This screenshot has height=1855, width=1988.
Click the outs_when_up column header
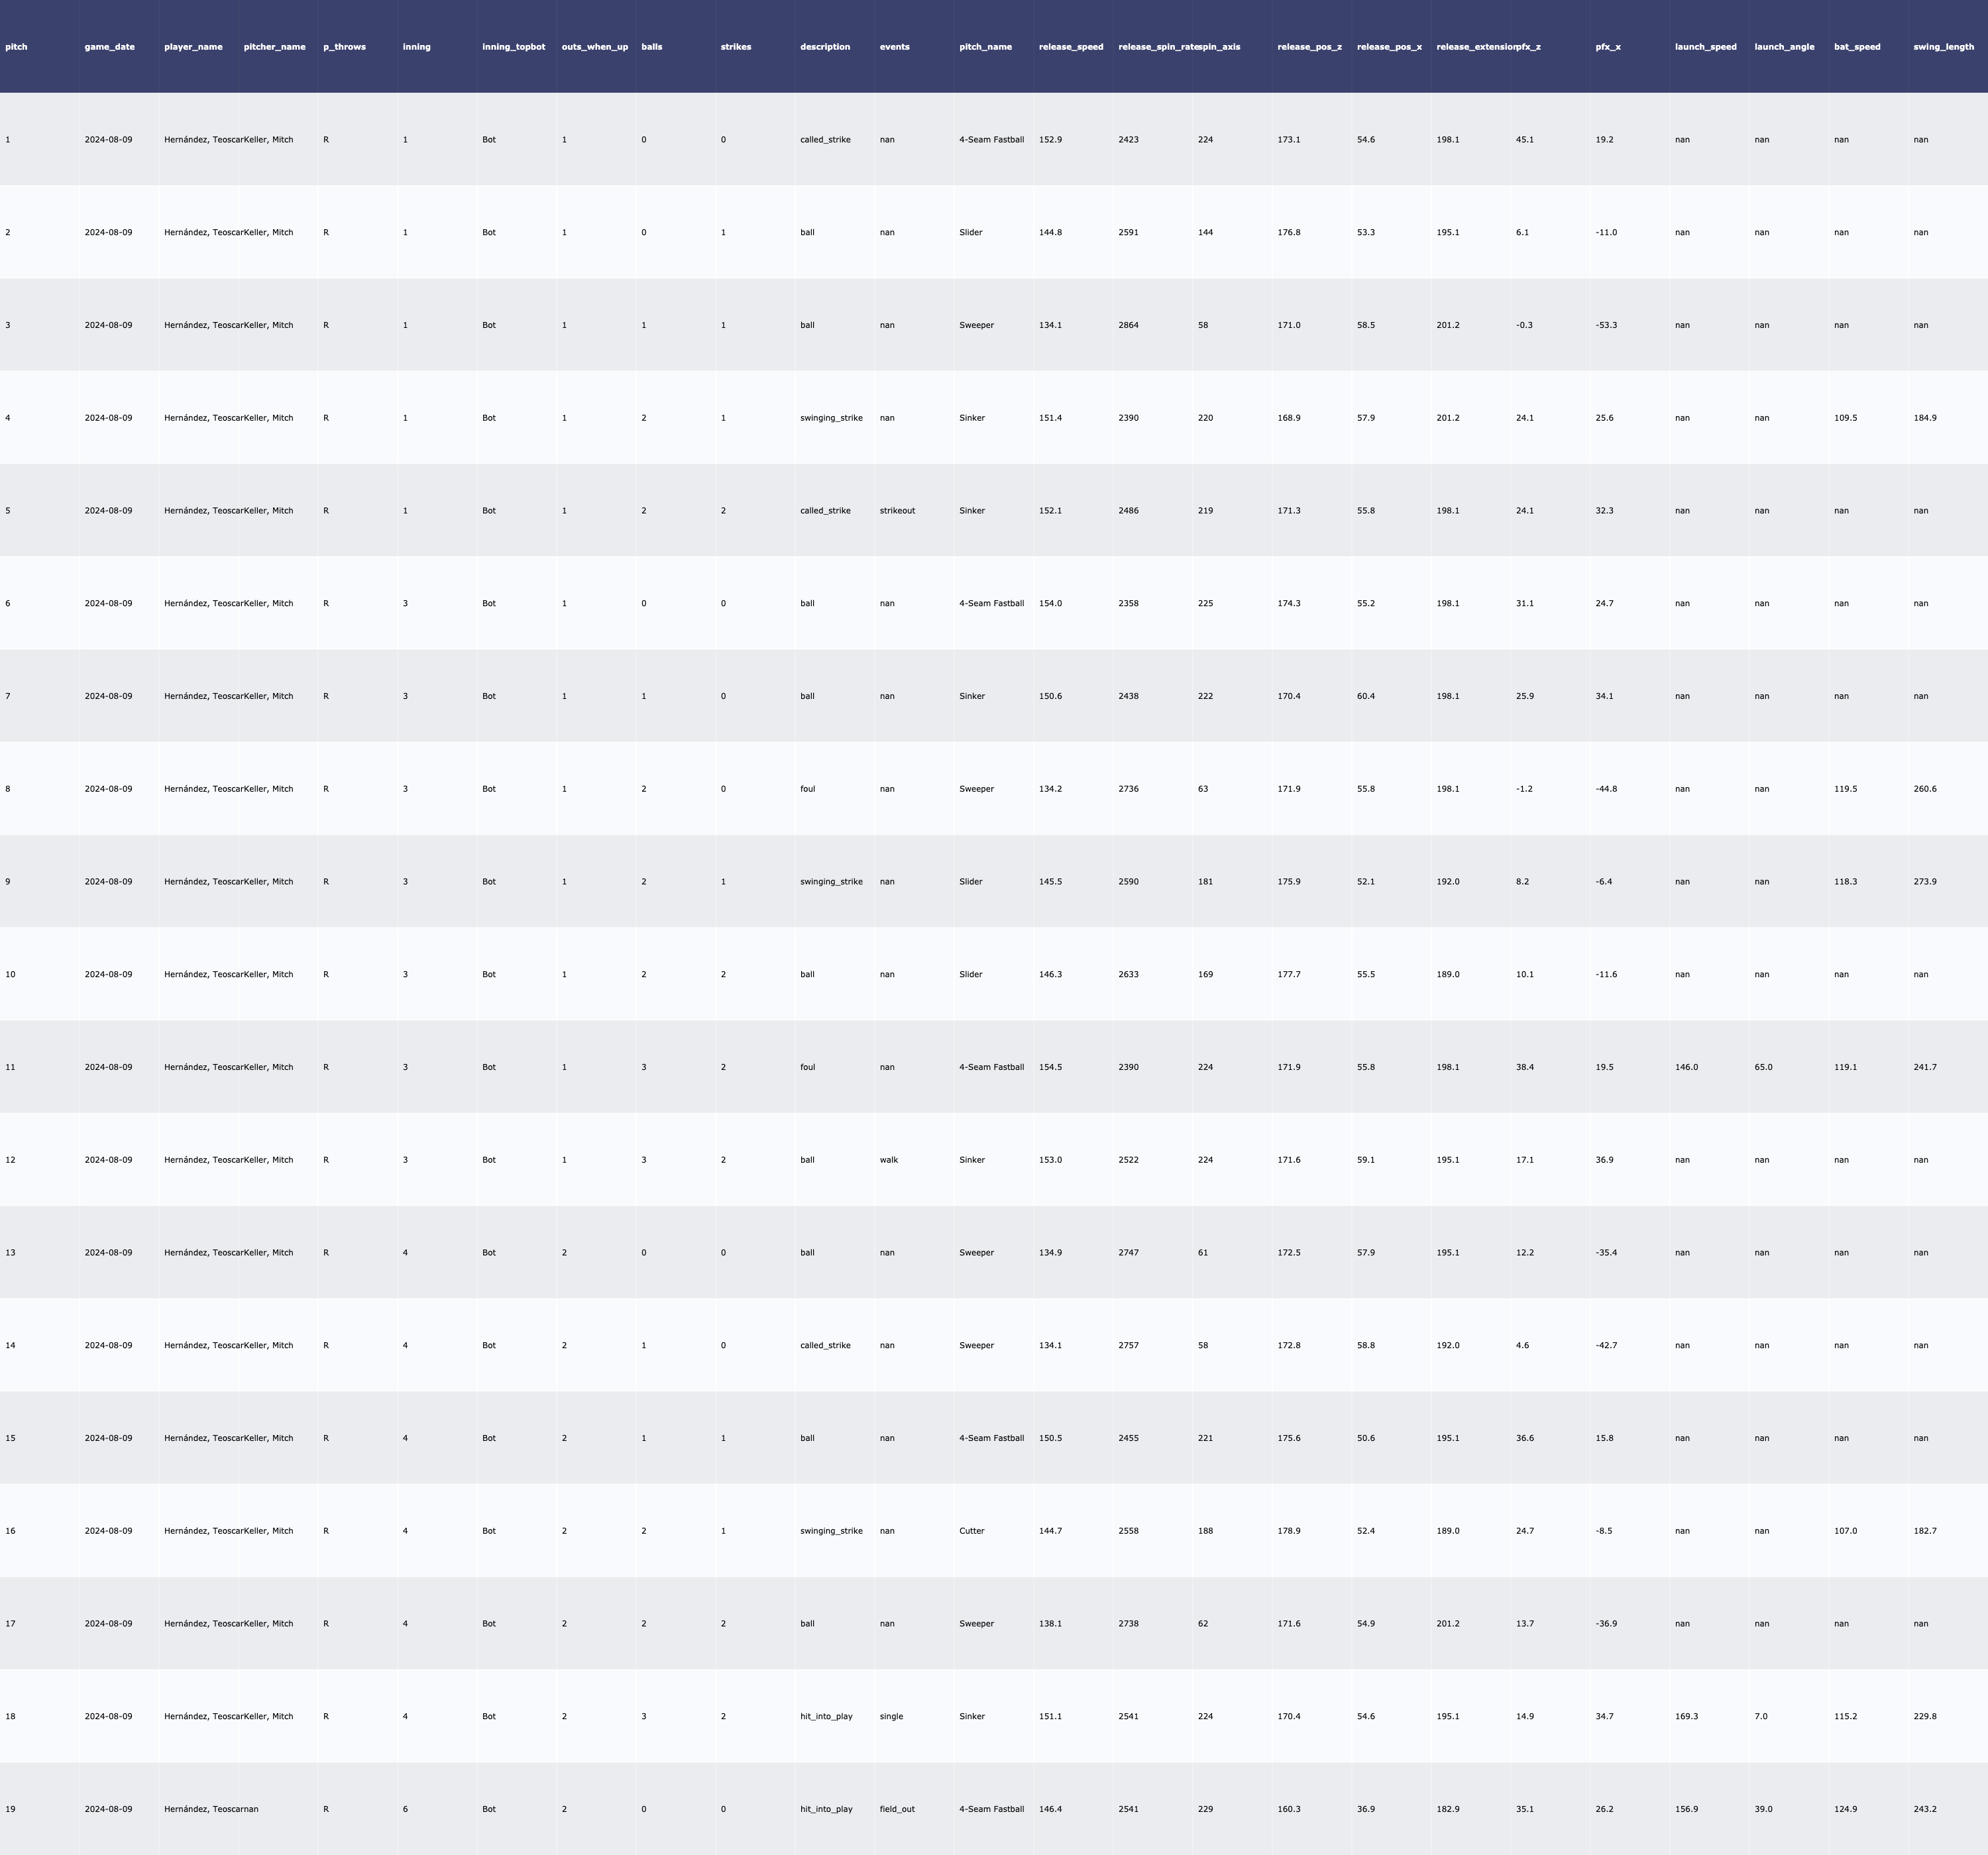pos(595,47)
